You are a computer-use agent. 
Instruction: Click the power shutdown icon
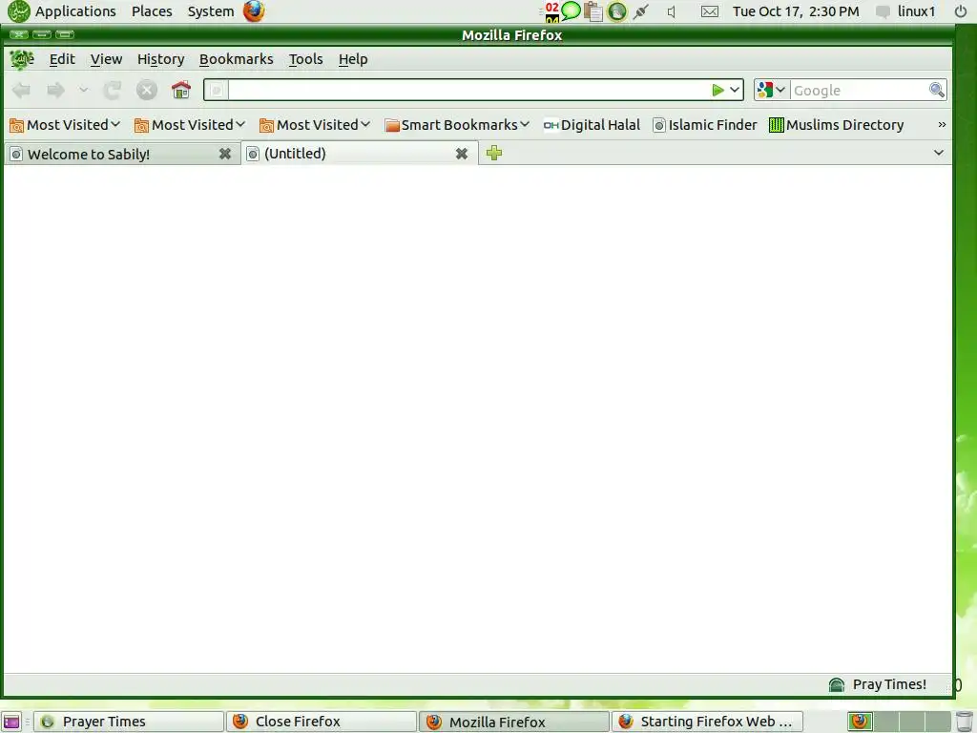point(961,11)
